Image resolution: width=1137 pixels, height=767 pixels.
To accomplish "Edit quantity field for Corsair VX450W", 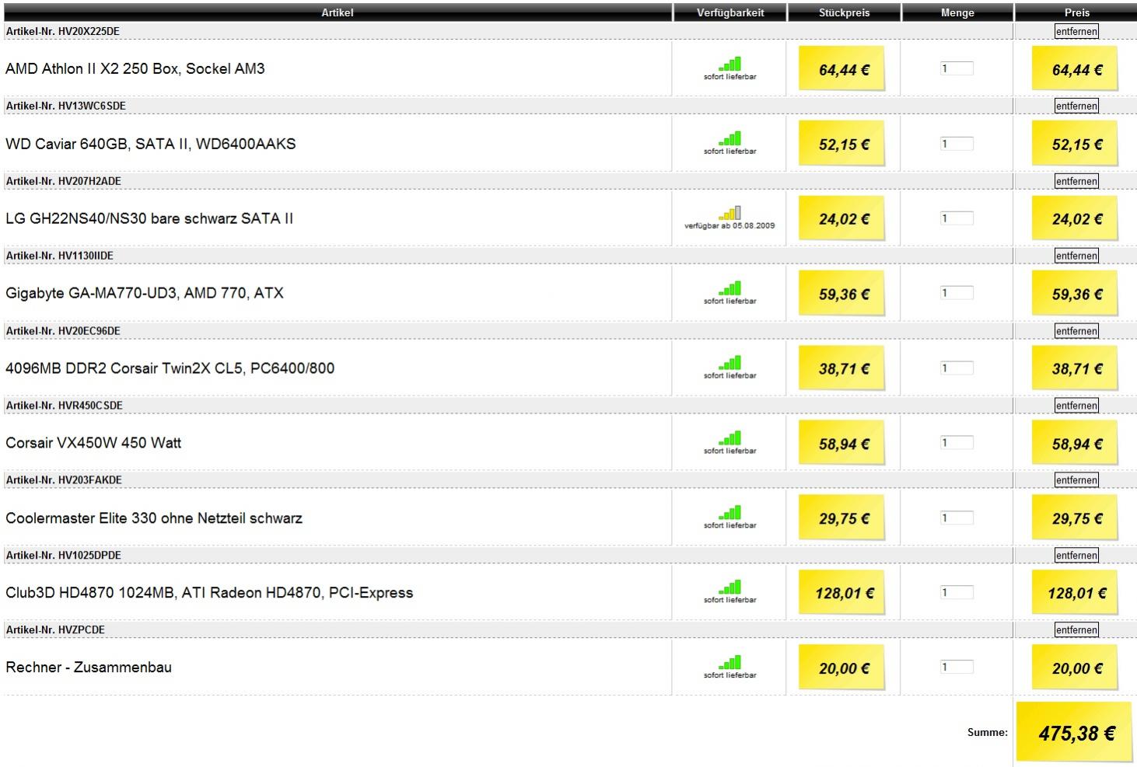I will tap(957, 443).
